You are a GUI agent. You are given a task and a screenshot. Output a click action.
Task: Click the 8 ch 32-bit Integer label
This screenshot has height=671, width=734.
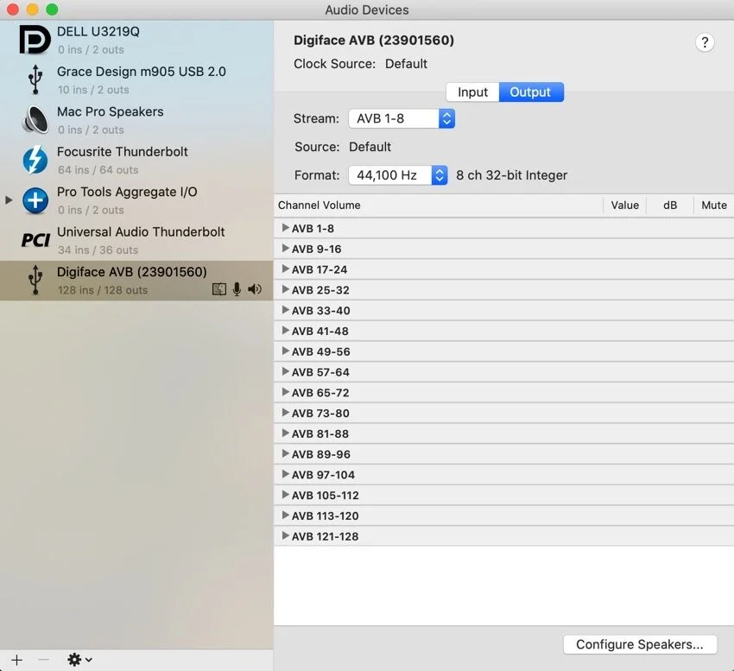pos(512,175)
